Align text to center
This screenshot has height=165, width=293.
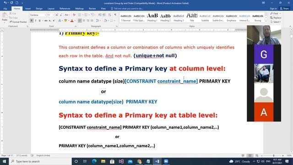click(84, 21)
